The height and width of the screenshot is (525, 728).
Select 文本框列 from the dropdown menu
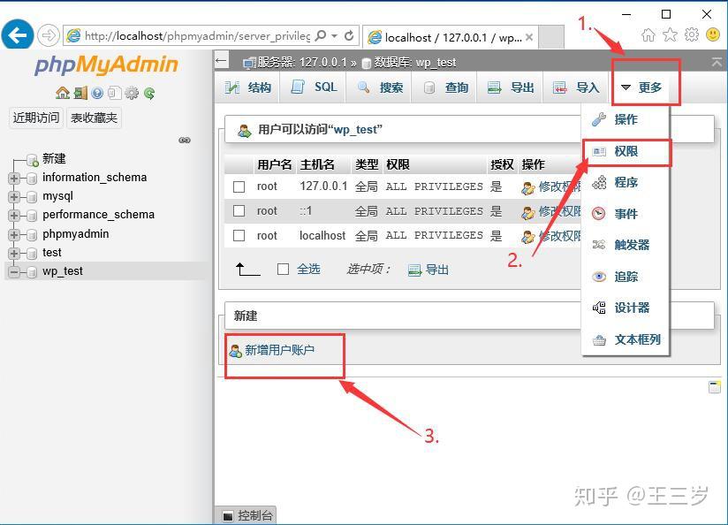click(625, 339)
